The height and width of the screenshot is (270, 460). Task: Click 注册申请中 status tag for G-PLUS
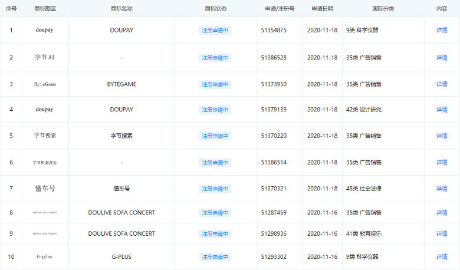215,257
